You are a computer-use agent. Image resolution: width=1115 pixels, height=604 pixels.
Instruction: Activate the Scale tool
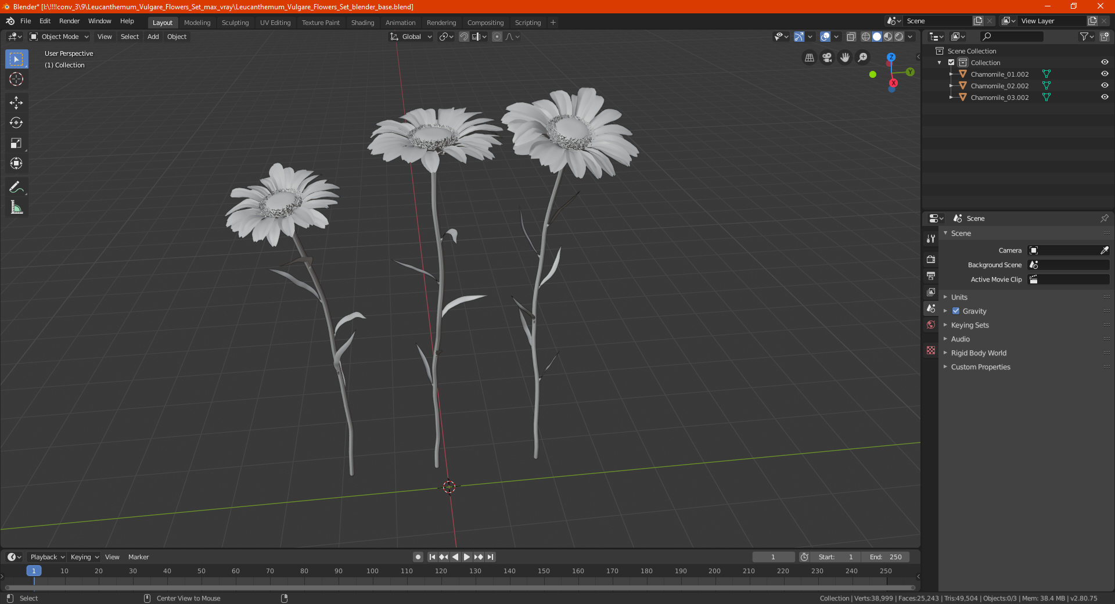click(x=16, y=143)
